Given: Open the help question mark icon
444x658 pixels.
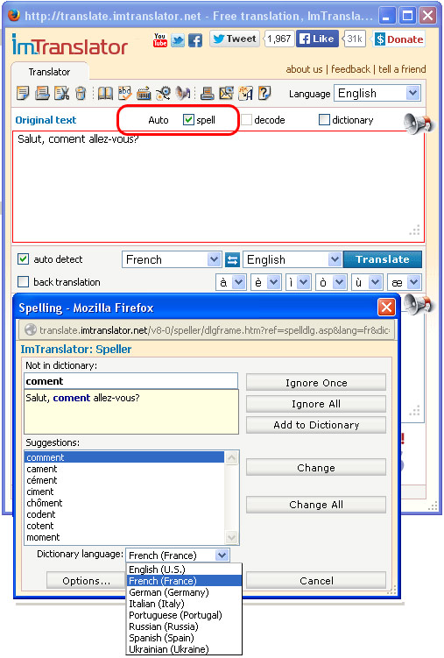Looking at the screenshot, I should (x=264, y=93).
